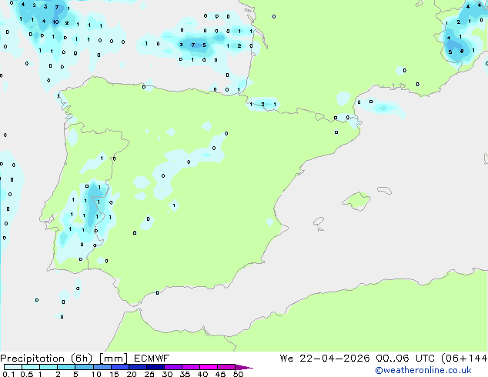Click the legend label '50'
Image resolution: width=488 pixels, height=377 pixels.
click(x=238, y=374)
